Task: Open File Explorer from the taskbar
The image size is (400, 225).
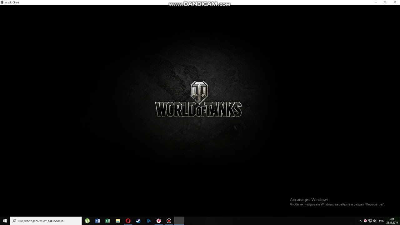Action: click(x=118, y=221)
